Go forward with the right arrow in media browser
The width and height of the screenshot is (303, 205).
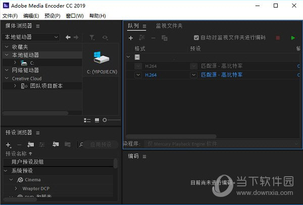[76, 37]
